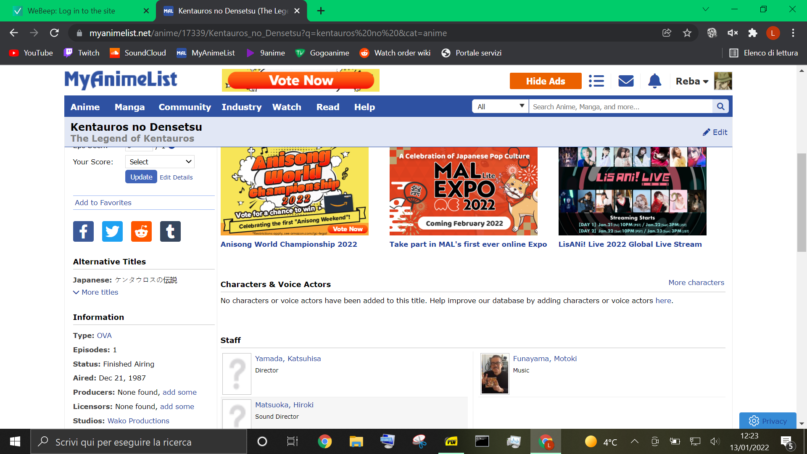
Task: Open the All search category dropdown
Action: pos(500,106)
